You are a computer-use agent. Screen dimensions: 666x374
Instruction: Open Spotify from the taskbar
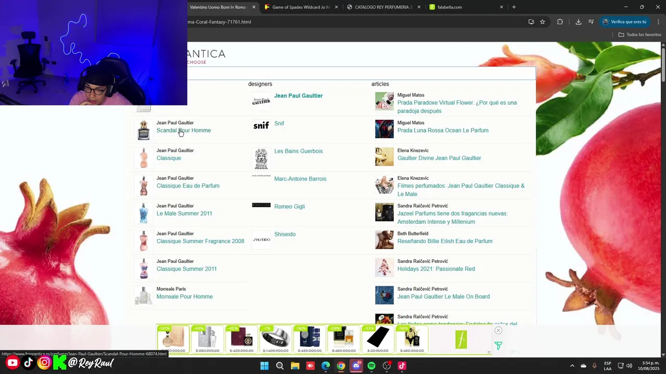tap(372, 366)
